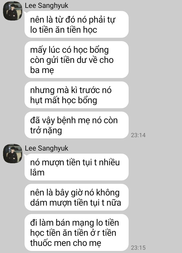Select message 'nên là bây giờ nó không dám'
The image size is (182, 253).
point(76,197)
